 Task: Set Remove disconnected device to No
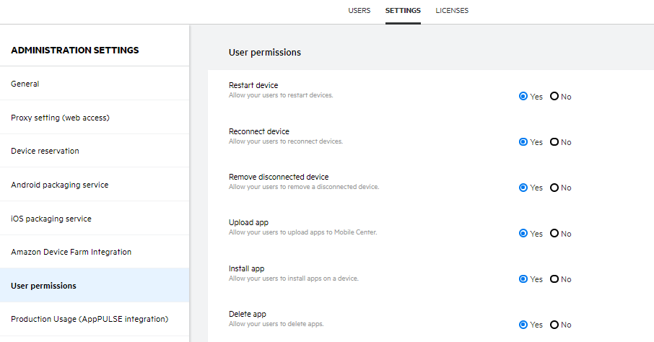pos(554,188)
